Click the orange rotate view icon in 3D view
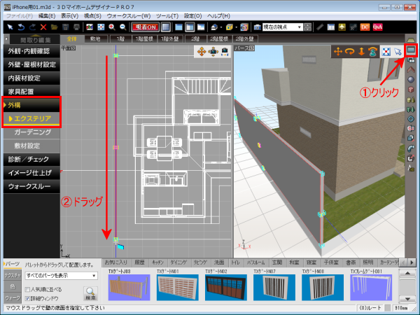420x315 pixels. click(x=349, y=51)
